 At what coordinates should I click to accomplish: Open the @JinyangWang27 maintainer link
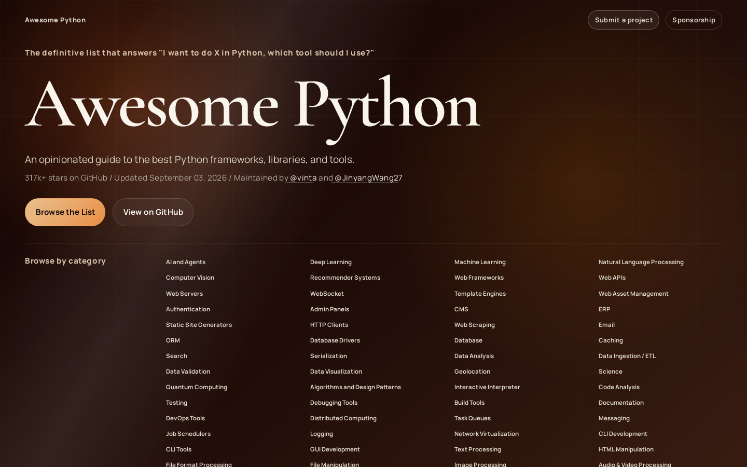(368, 178)
